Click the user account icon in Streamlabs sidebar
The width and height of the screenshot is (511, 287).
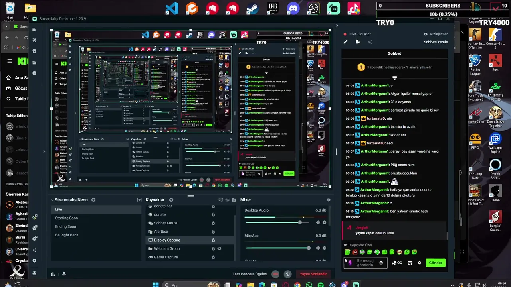click(35, 273)
